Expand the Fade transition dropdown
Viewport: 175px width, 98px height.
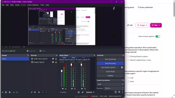pyautogui.click(x=110, y=84)
